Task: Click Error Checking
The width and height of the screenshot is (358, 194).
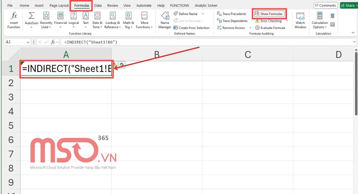Action: 268,21
